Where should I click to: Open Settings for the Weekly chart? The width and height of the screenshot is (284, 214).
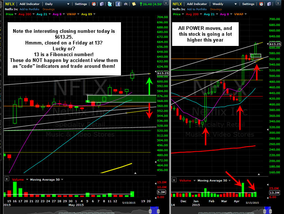(248, 4)
